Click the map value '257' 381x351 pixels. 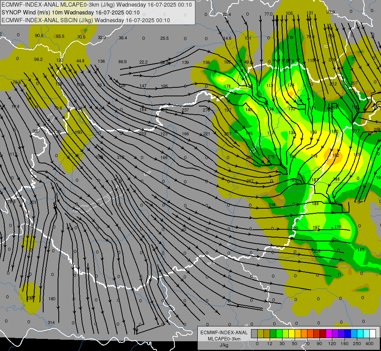(228, 134)
